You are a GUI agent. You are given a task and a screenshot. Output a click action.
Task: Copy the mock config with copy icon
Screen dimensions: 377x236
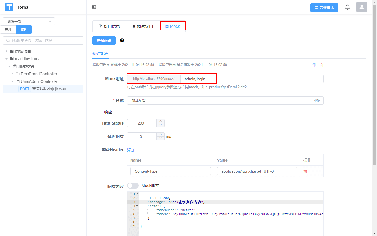pyautogui.click(x=314, y=65)
